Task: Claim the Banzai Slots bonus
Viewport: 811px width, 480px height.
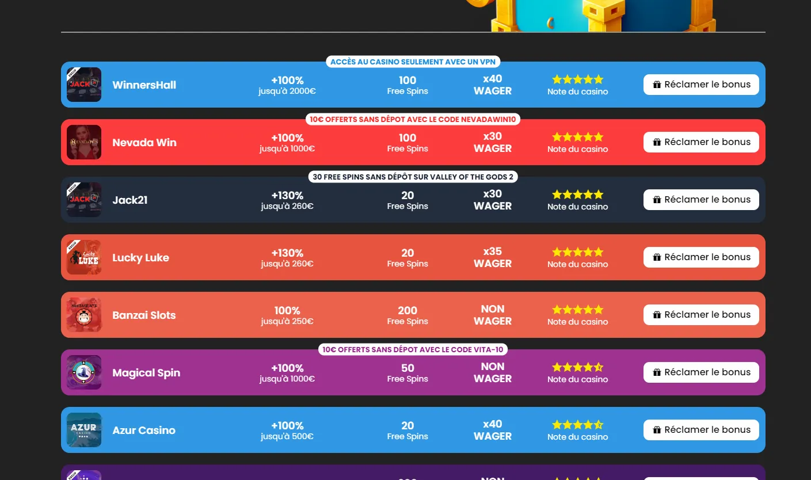Action: (x=701, y=314)
